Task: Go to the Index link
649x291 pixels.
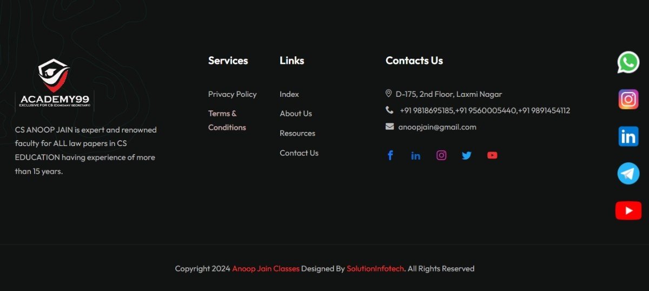Action: [289, 94]
